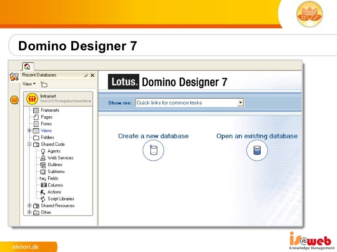Click the Intranet database title
This screenshot has width=337, height=252.
48,96
